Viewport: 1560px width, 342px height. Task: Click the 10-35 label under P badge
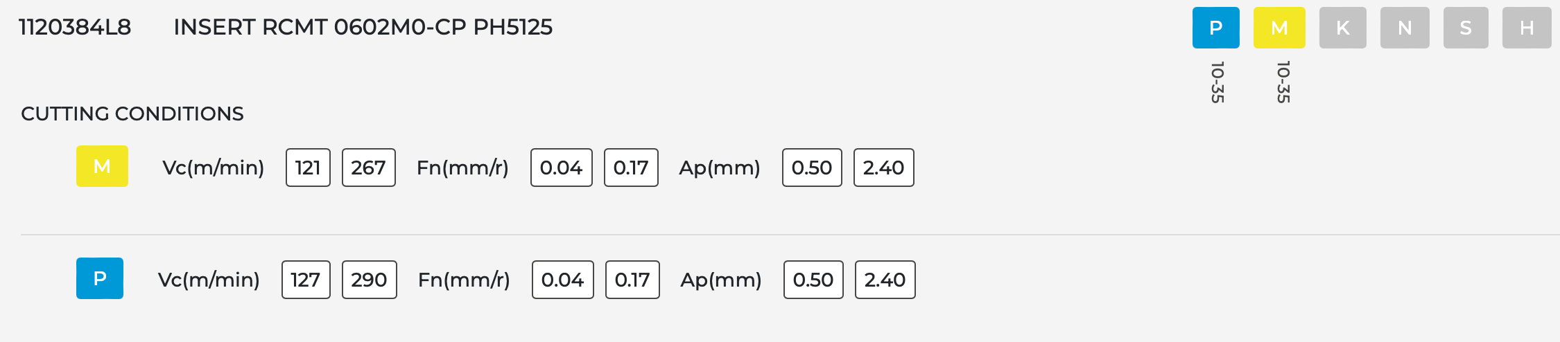pyautogui.click(x=1217, y=82)
